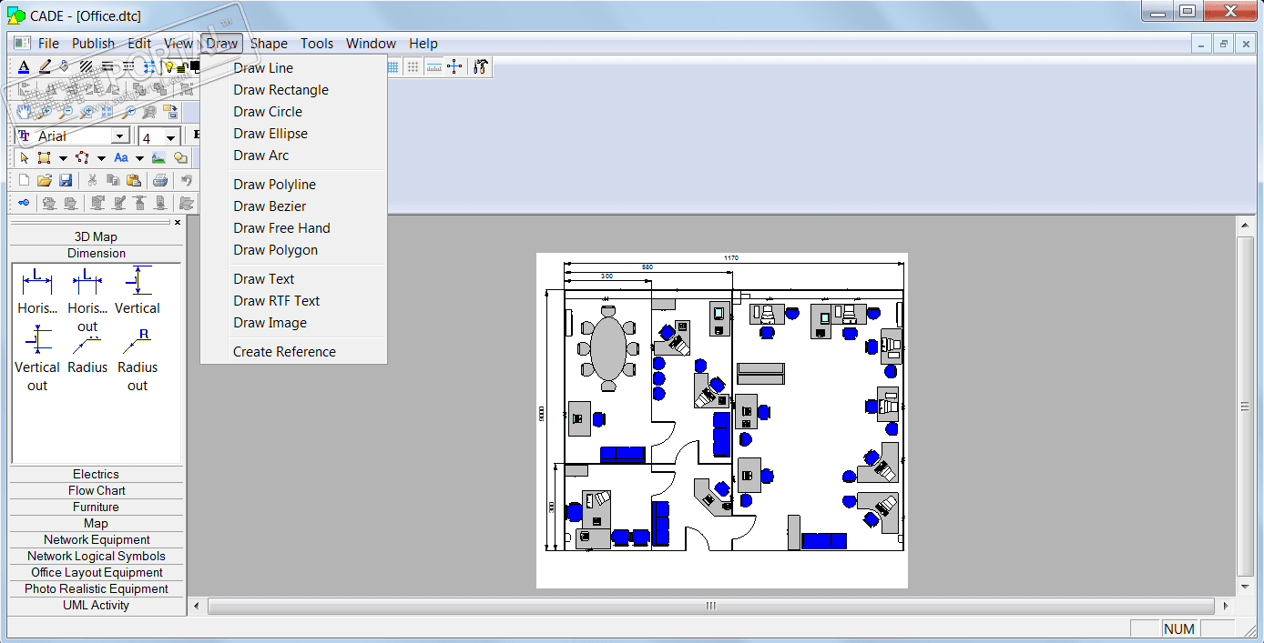This screenshot has width=1264, height=643.
Task: Click the vertical scrollbar thumb
Action: point(1246,406)
